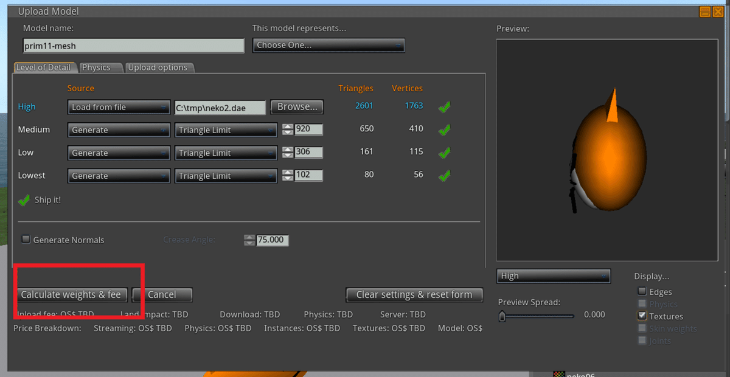The image size is (730, 377).
Task: Open the Lowest row Triangle Limit dropdown
Action: point(226,176)
